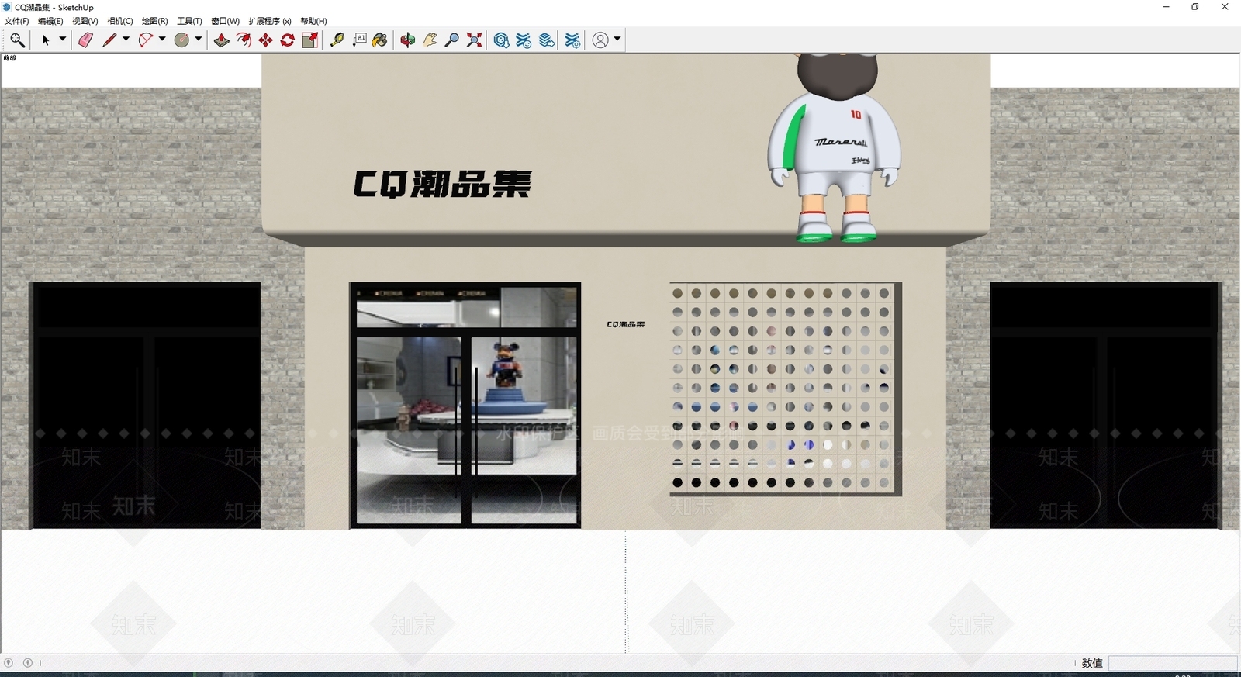Click the Zoom Extents tool

click(474, 40)
